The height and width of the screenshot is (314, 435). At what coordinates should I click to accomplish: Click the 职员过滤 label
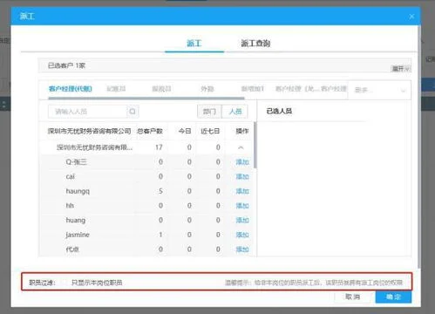pyautogui.click(x=42, y=283)
